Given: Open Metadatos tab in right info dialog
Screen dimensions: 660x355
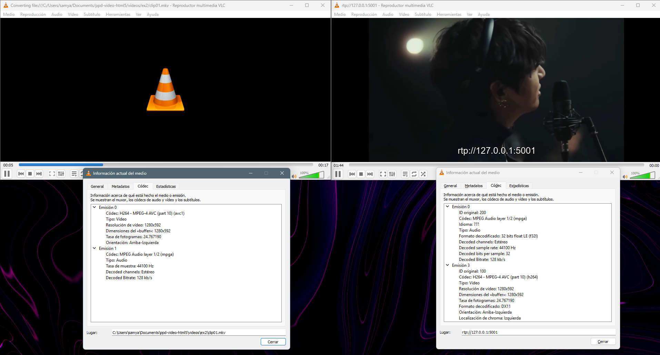Looking at the screenshot, I should coord(473,186).
